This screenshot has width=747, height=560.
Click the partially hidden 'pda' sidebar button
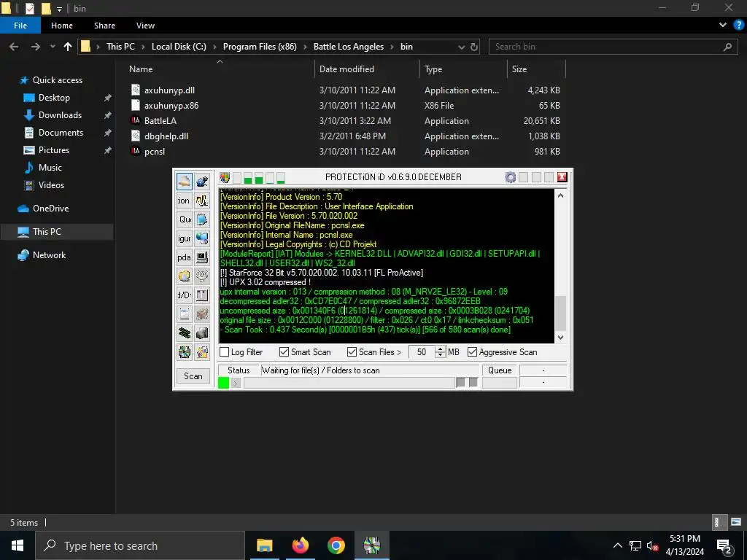(x=185, y=257)
